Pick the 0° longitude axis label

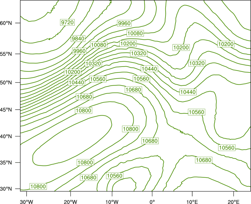tap(152, 202)
